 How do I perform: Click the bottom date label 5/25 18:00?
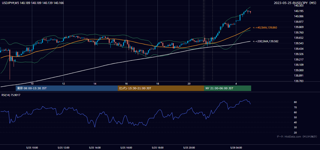pyautogui.click(x=158, y=148)
